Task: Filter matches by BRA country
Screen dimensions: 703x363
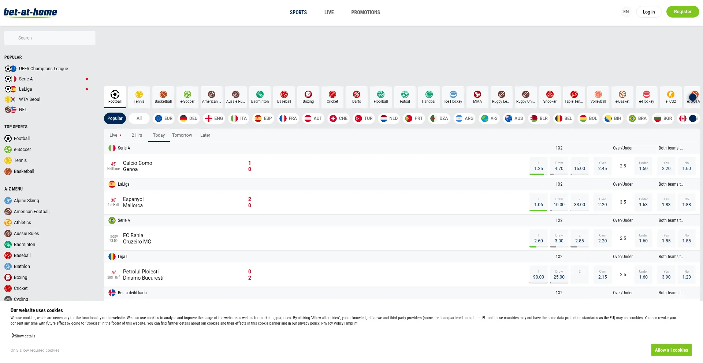Action: pos(638,118)
